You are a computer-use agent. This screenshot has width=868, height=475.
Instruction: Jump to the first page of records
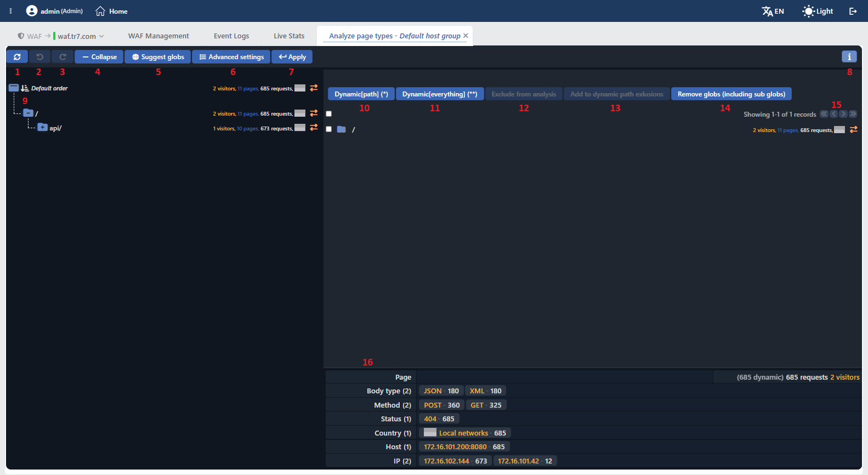click(x=824, y=114)
